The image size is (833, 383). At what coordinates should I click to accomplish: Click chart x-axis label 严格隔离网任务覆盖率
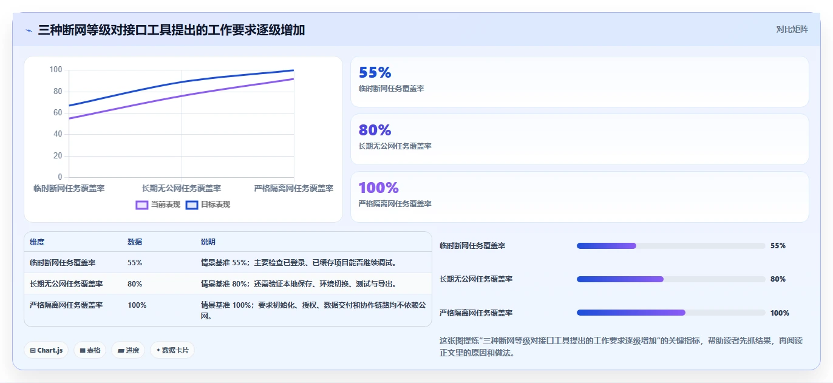294,189
